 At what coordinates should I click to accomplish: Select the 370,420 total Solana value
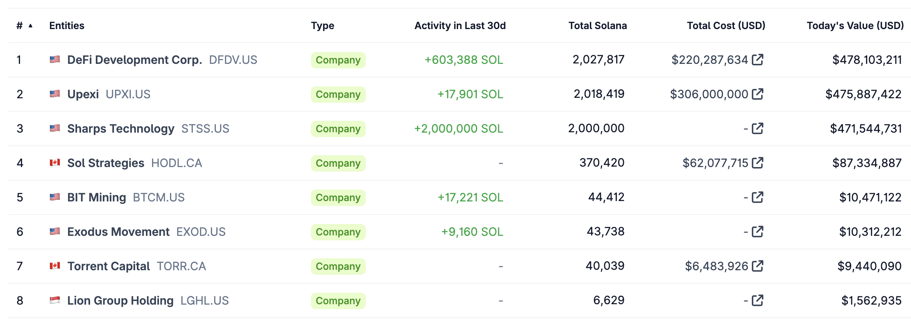[602, 163]
